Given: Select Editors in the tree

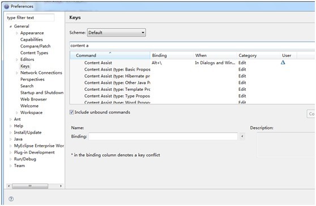Looking at the screenshot, I should pos(27,59).
